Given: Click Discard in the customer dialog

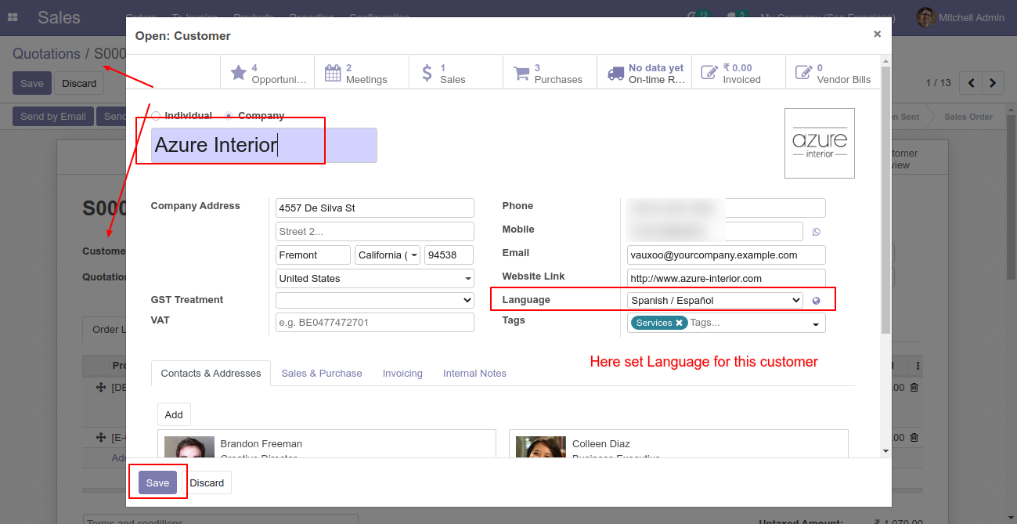Looking at the screenshot, I should (207, 482).
